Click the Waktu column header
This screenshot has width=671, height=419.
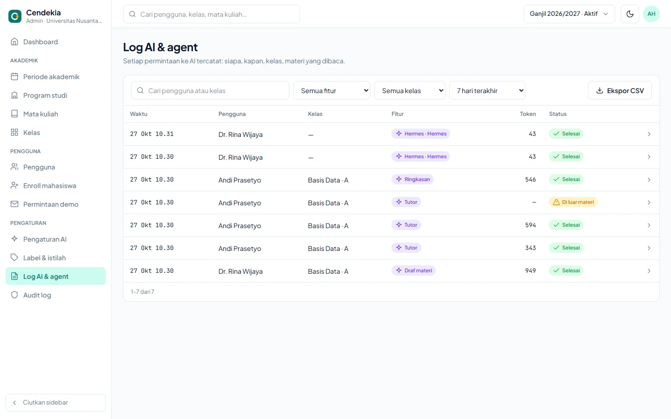[x=139, y=114]
